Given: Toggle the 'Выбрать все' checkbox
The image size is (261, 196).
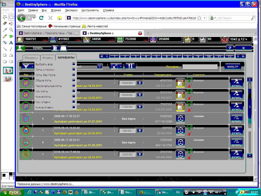Looking at the screenshot, I should 74,64.
